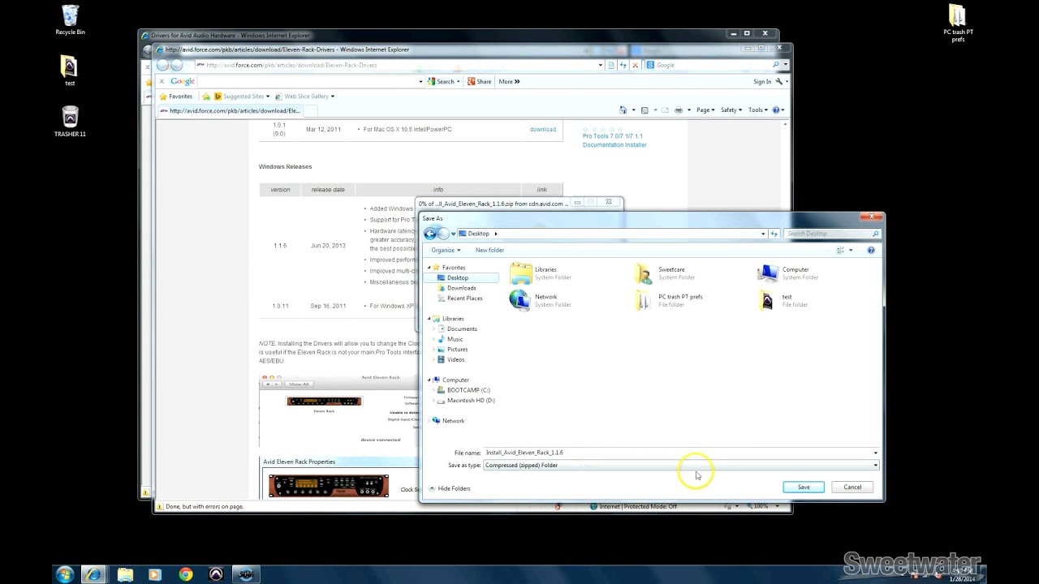Click Google toolbar Search button
Screen dimensions: 1039x584
click(442, 81)
